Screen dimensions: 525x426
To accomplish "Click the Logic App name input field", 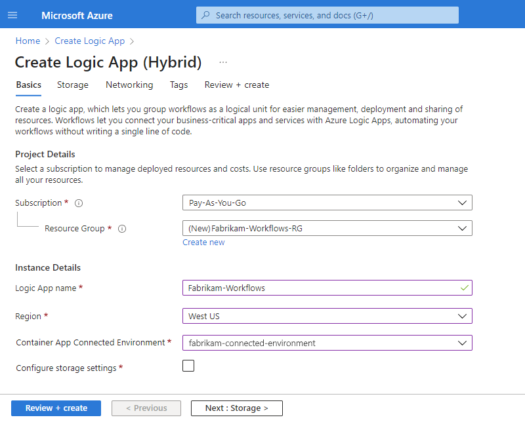I will 322,288.
